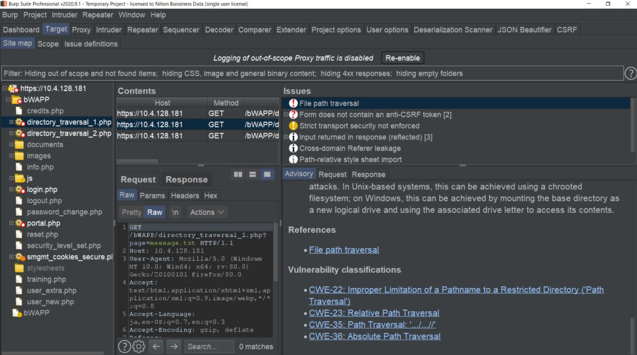Open the File path traversal reference link
The image size is (637, 355).
click(344, 250)
